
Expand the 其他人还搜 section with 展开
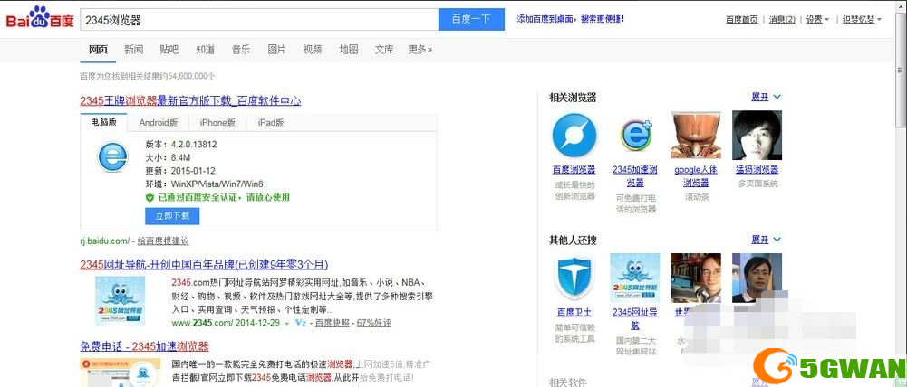tap(766, 239)
